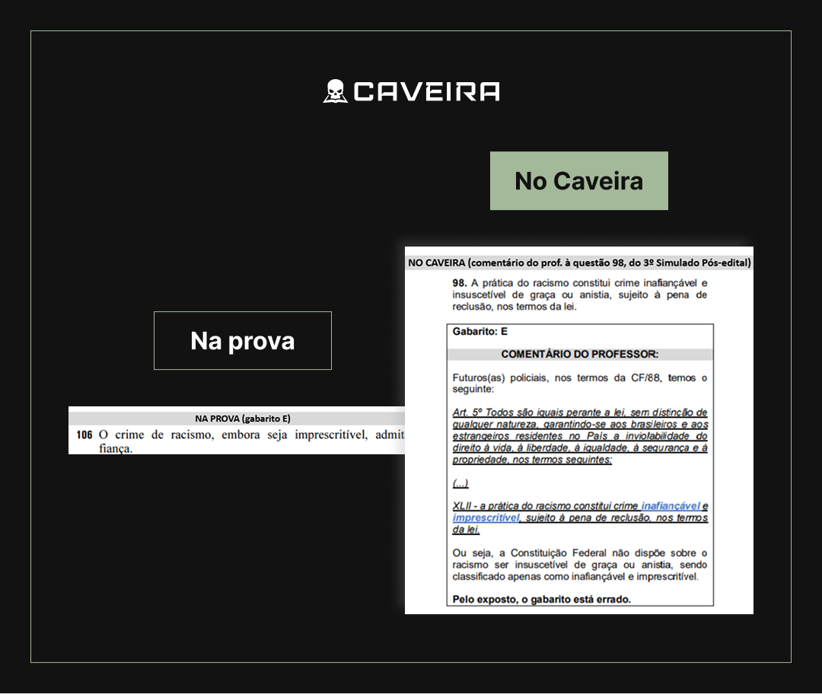Click 'XLII - a prática do racismo constitui crime'

[545, 506]
